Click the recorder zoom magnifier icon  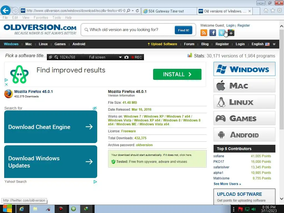coord(56,57)
